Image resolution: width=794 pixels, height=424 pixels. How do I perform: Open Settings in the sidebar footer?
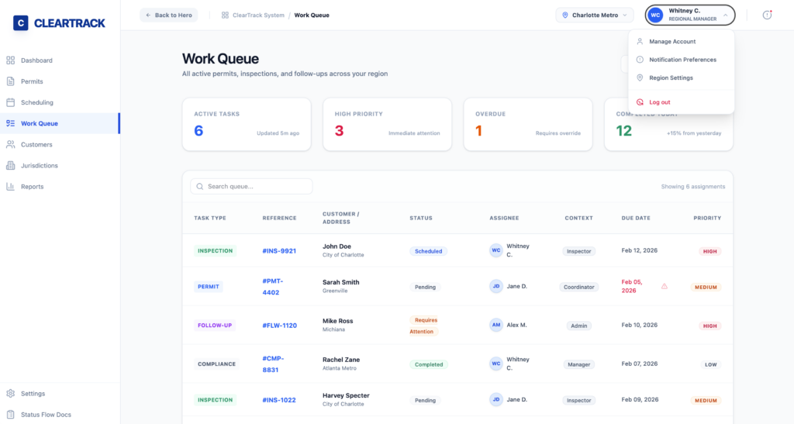[x=33, y=393]
